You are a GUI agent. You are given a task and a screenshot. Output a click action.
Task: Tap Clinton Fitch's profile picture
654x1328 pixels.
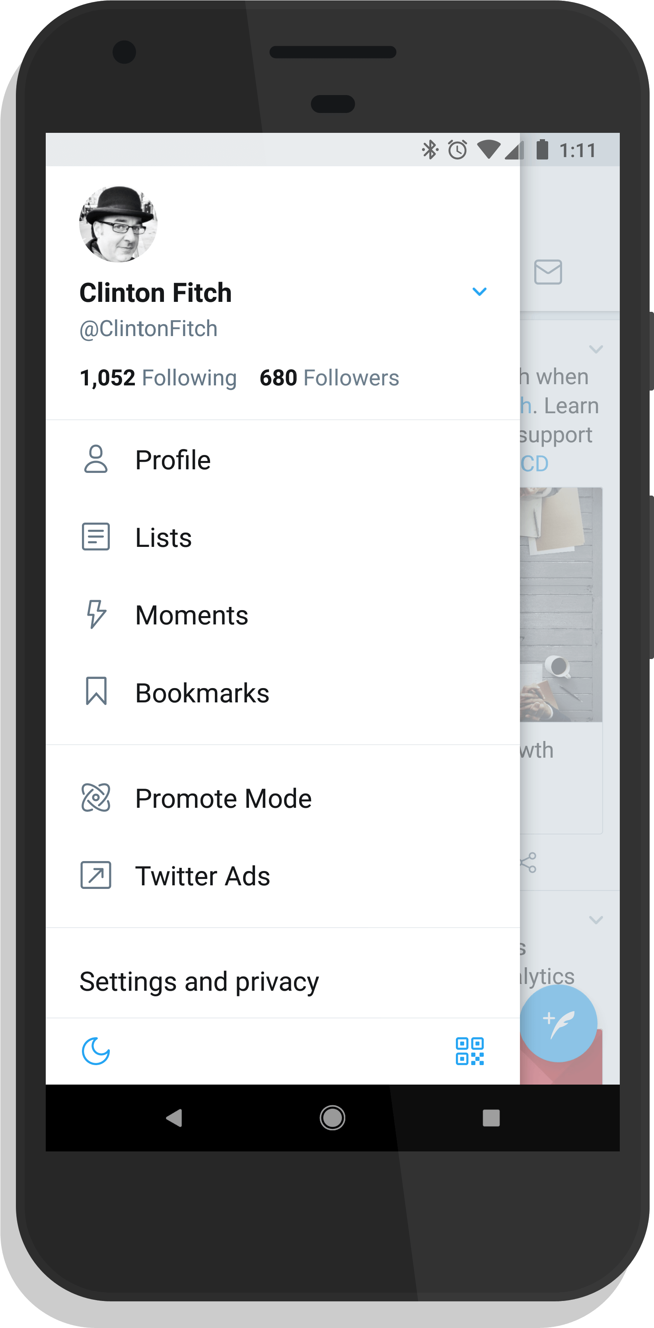tap(118, 224)
